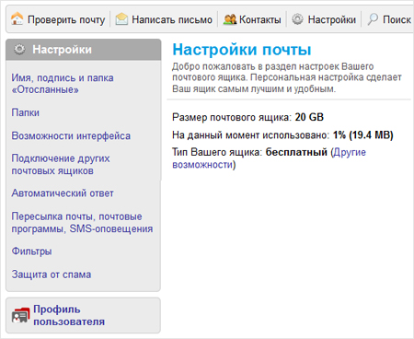Open Пересылка почты, почтовые программы, SMS-оповещения

(82, 222)
